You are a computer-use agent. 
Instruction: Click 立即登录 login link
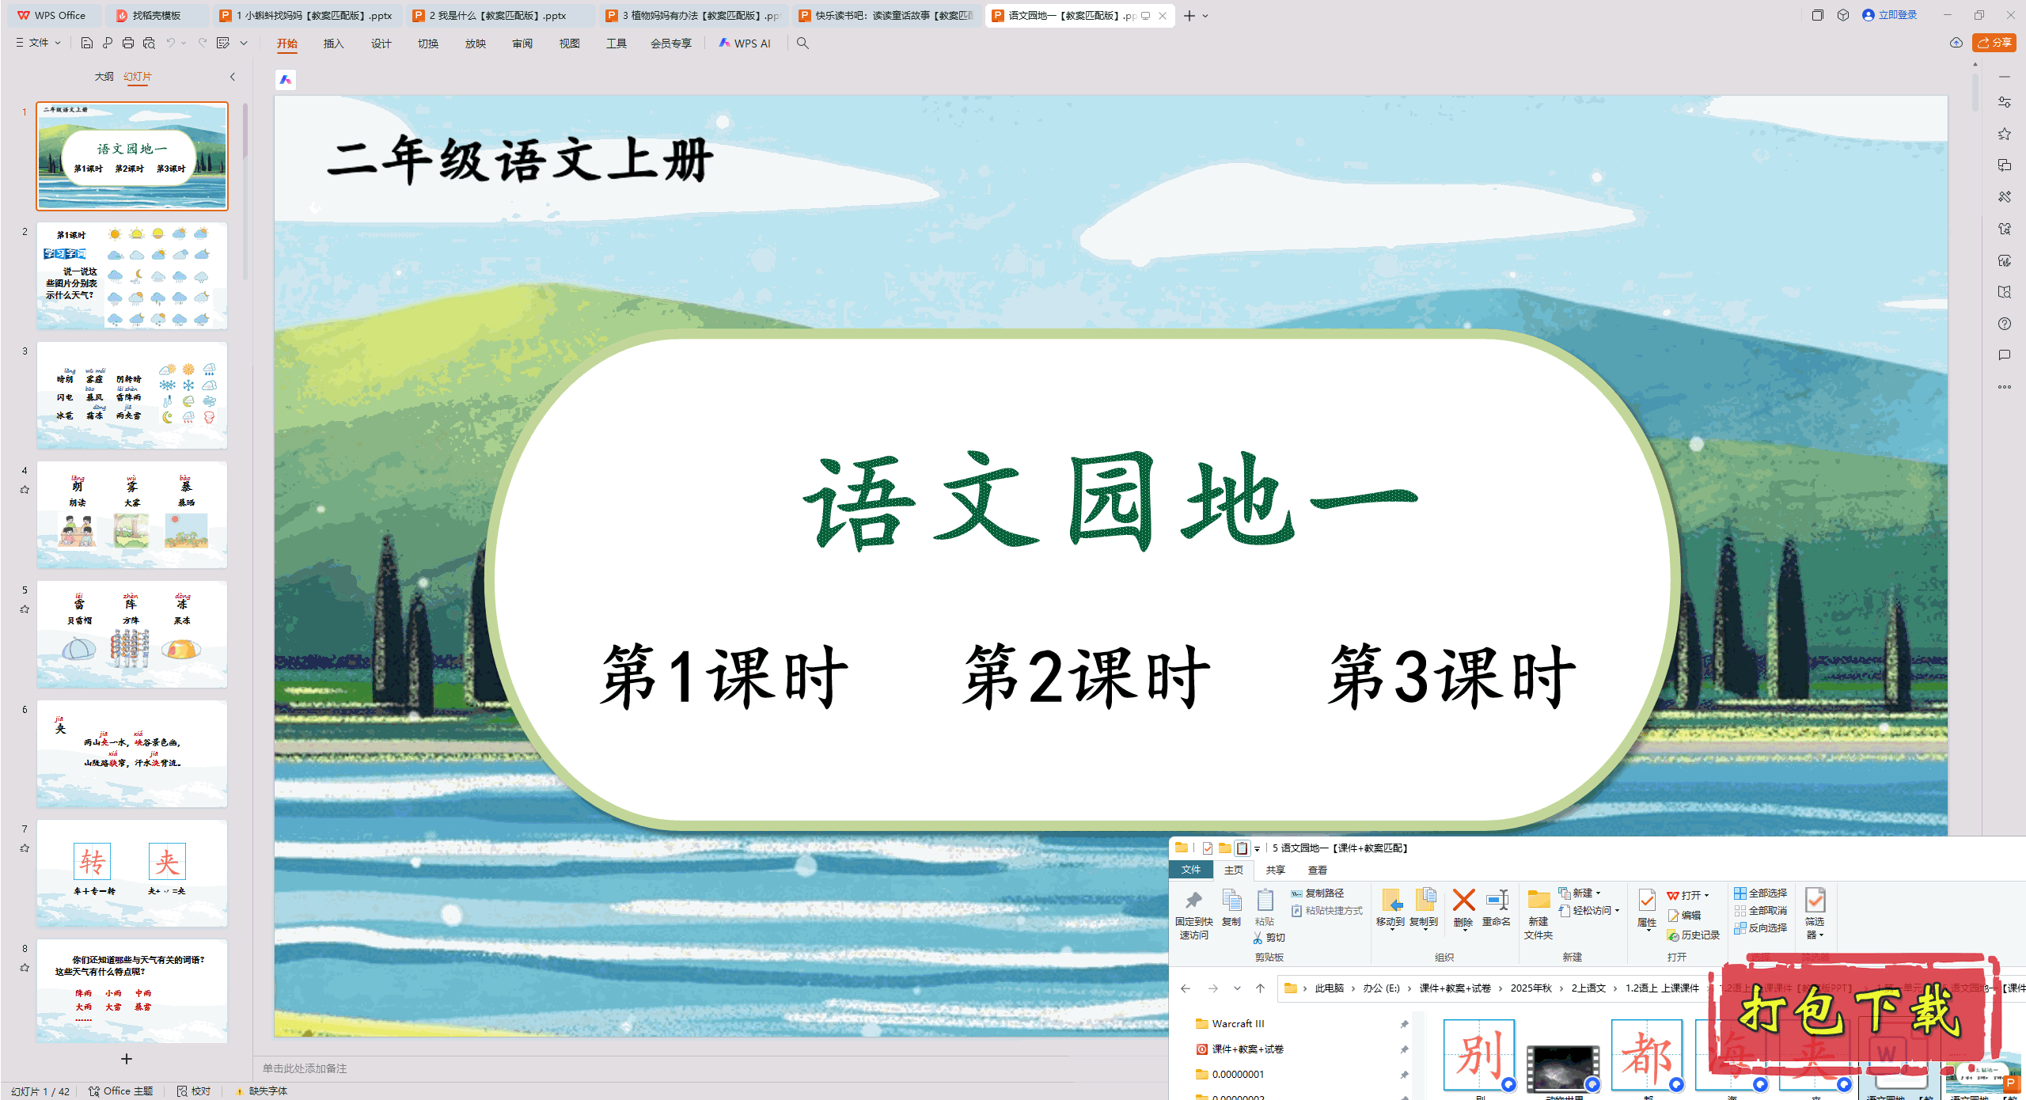(x=1896, y=15)
